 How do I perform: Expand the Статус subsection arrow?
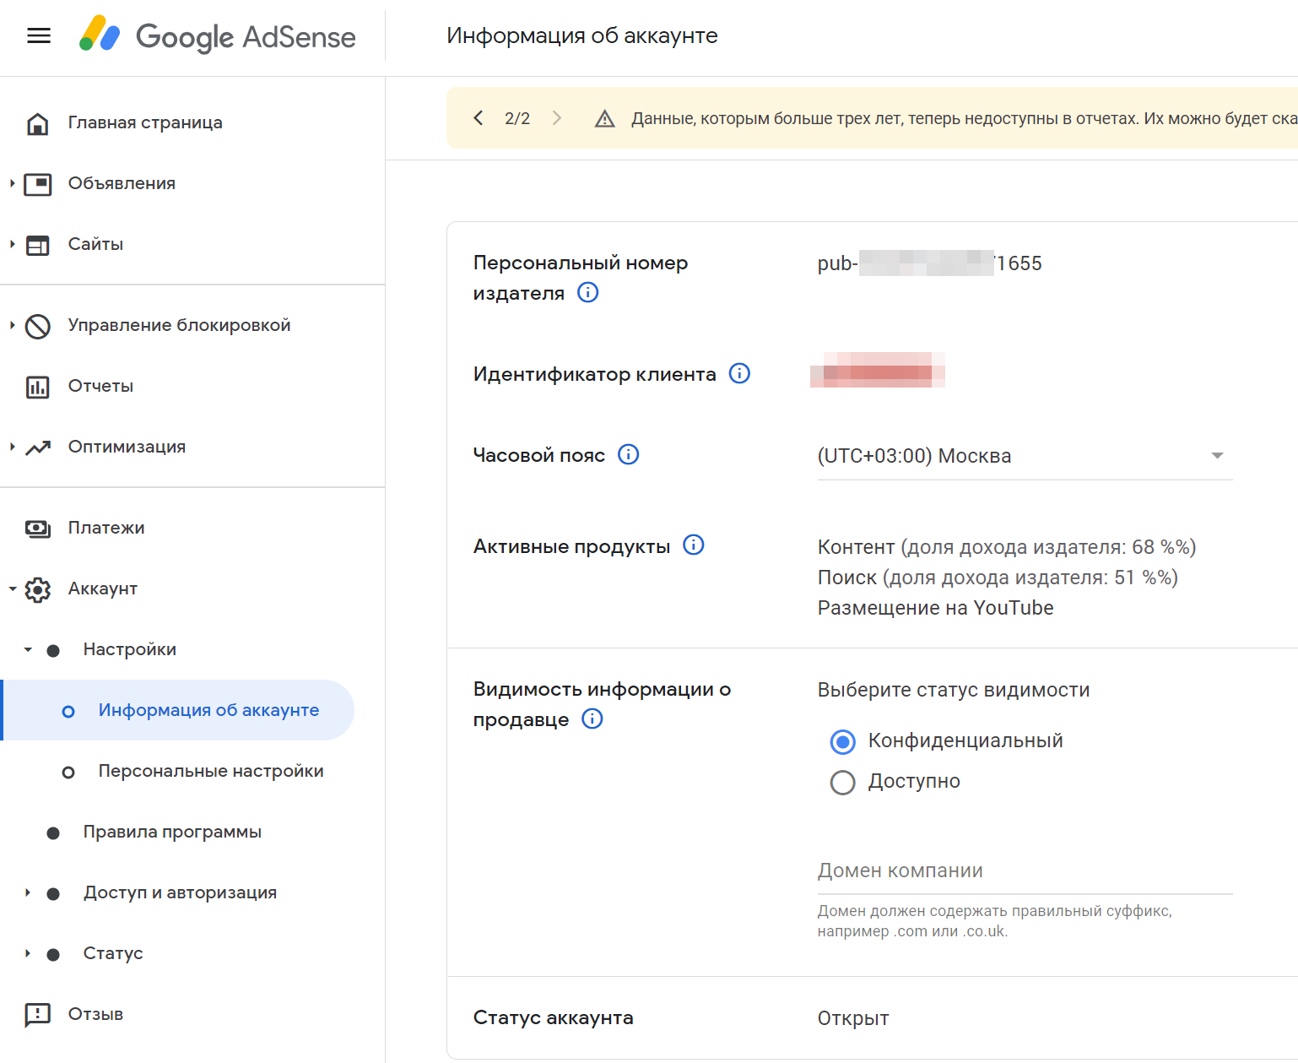27,953
